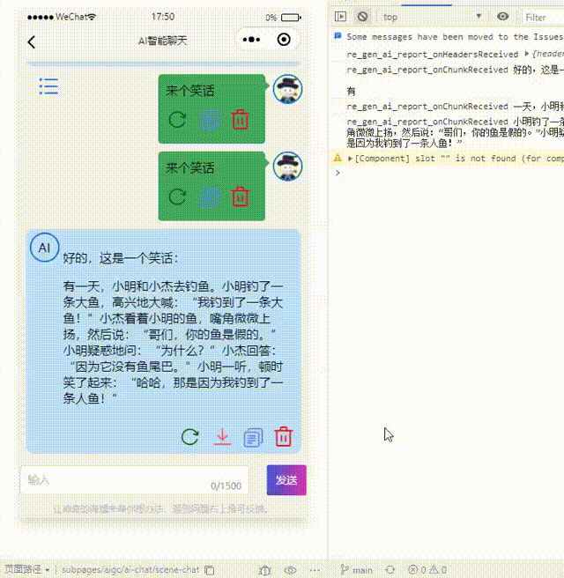Open the errors and warnings count indicator
564x578 pixels.
[427, 570]
